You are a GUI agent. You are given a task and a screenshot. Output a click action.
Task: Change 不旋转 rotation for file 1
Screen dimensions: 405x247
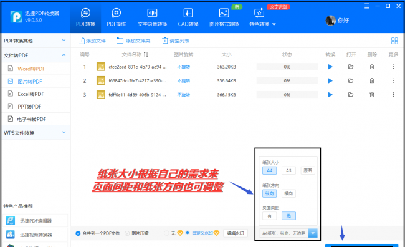[184, 67]
